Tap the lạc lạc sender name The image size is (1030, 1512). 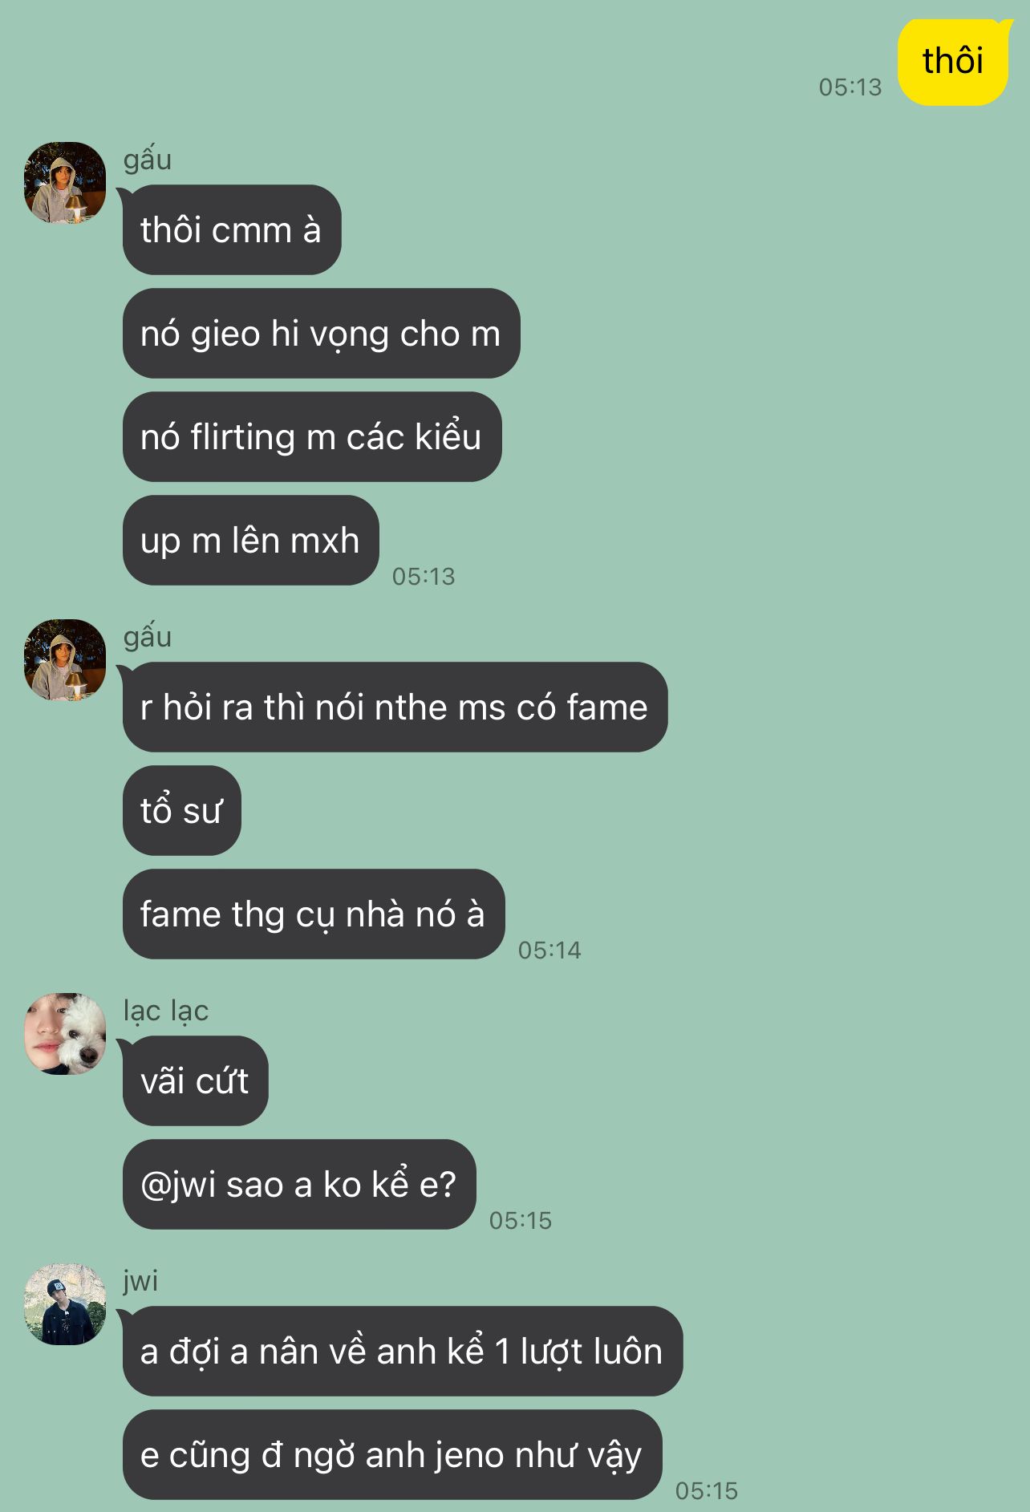tap(166, 1011)
